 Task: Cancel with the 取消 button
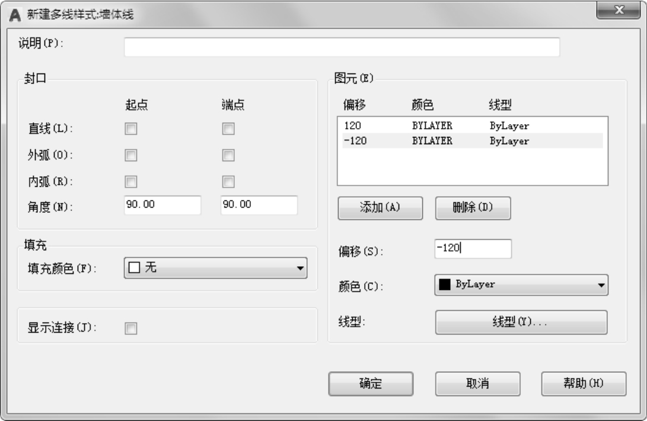477,384
